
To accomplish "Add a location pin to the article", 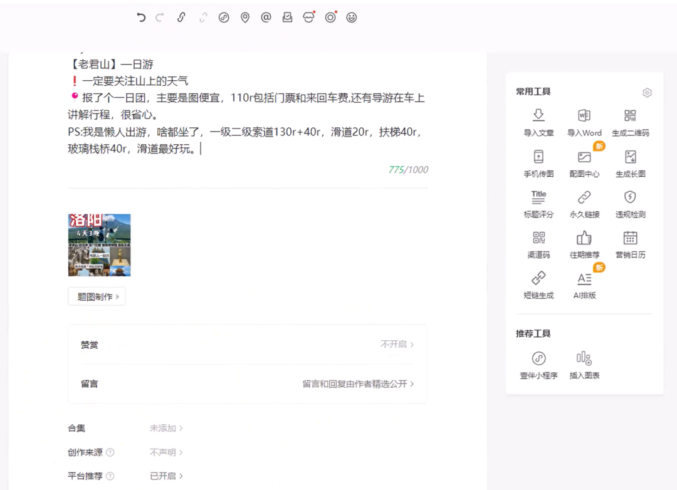I will coord(245,18).
